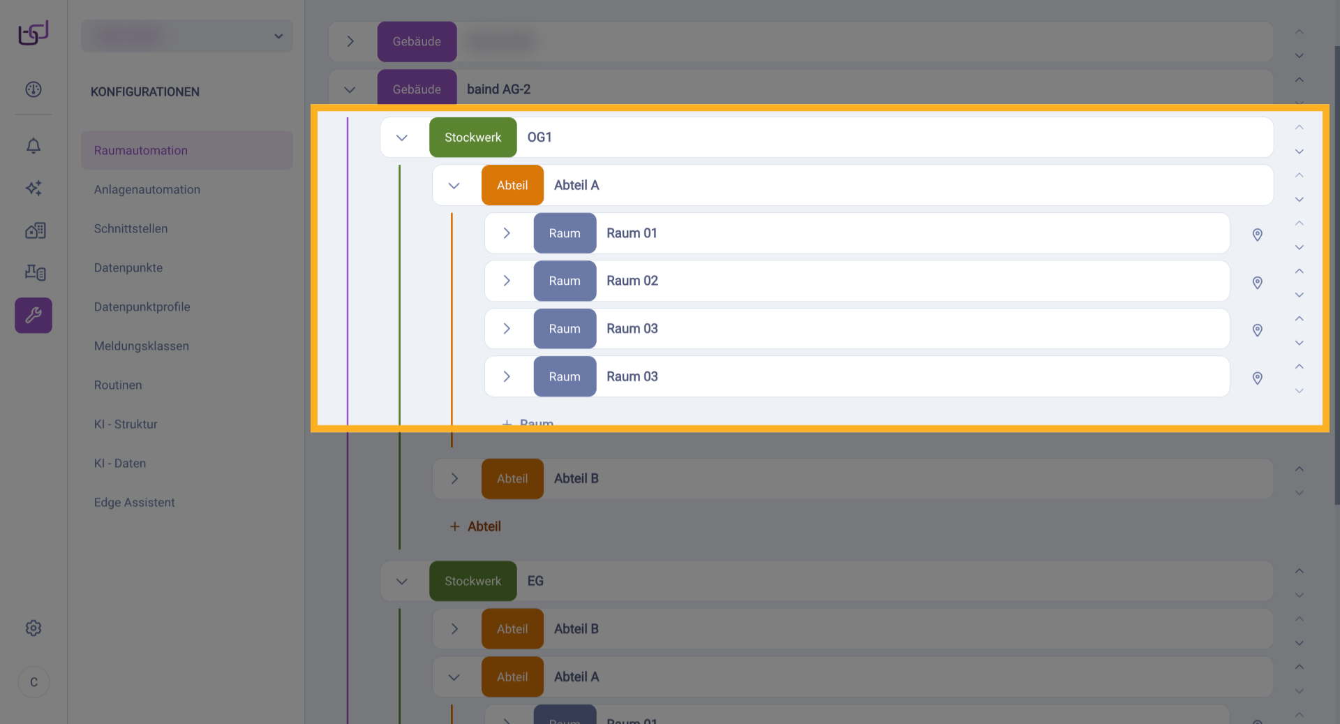Screen dimensions: 1340x724
Task: Click location pin for Raum 02
Action: tap(1257, 283)
